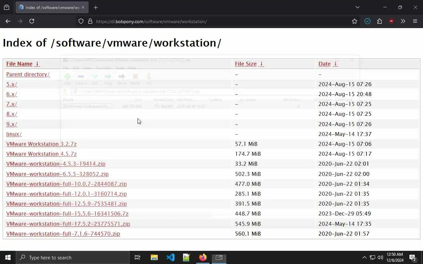Switch to 7-Zip on the taskbar
Screen dimensions: 423x264
point(219,257)
